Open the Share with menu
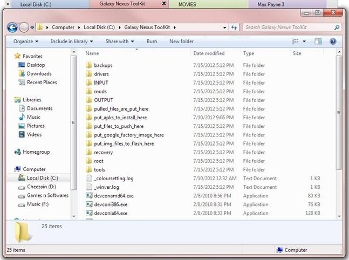Image resolution: width=349 pixels, height=260 pixels. 120,42
